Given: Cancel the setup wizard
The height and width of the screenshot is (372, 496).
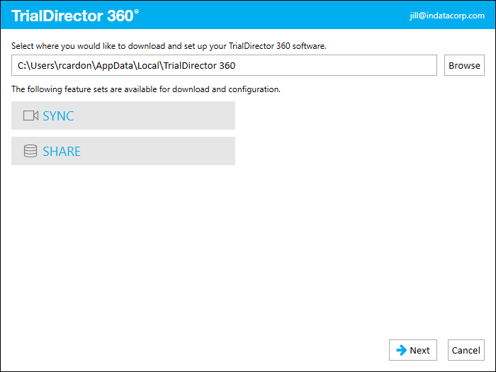Looking at the screenshot, I should (x=466, y=350).
